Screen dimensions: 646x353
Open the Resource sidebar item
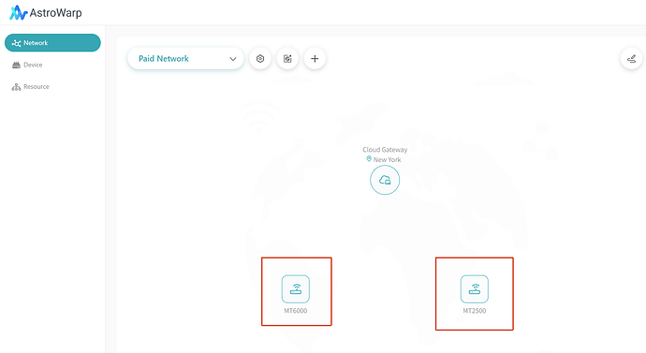31,86
